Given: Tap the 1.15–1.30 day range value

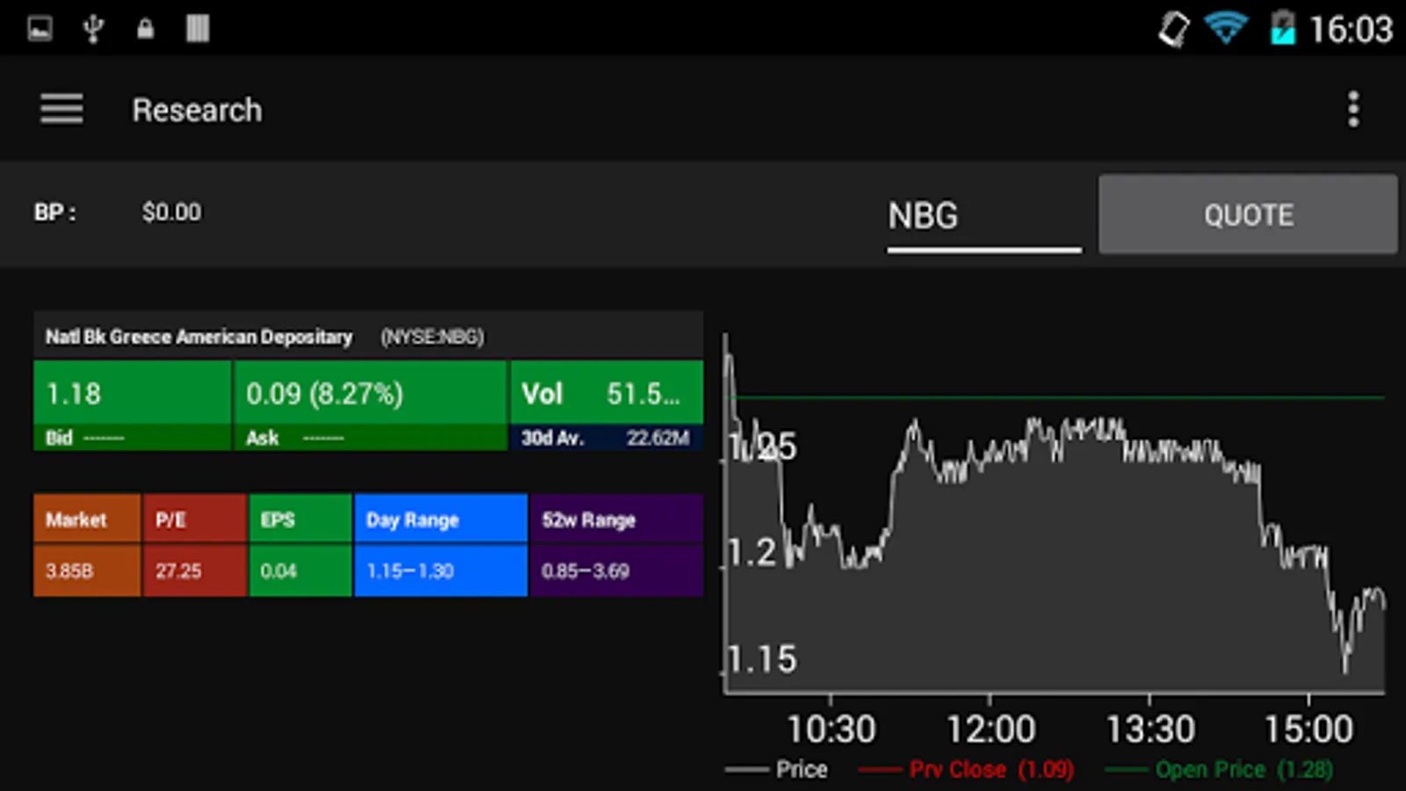Looking at the screenshot, I should pos(441,570).
